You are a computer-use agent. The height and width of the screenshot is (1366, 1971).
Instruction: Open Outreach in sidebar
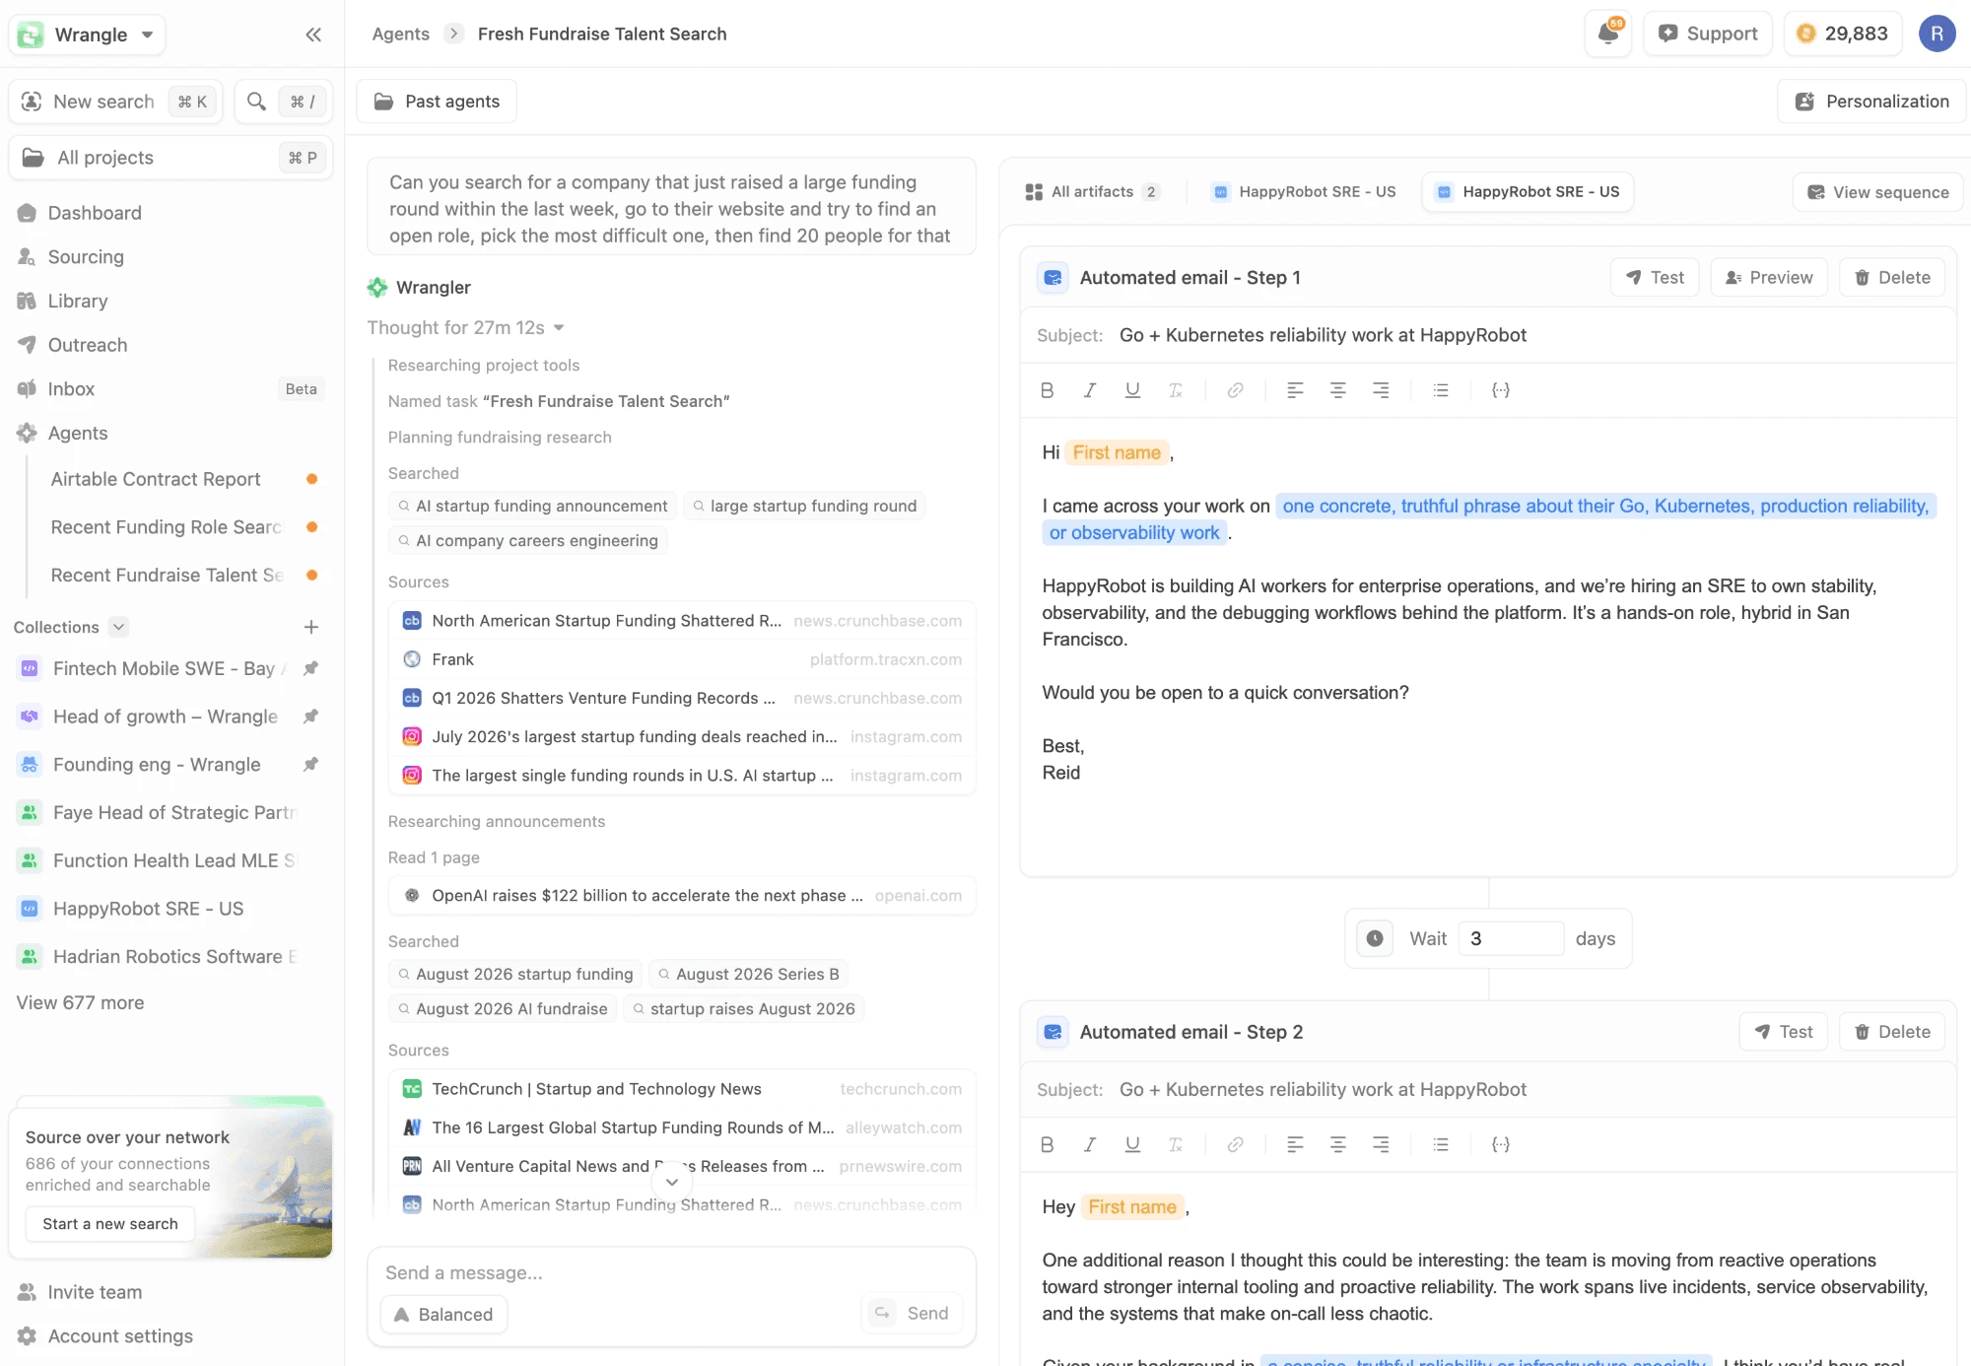pos(88,345)
